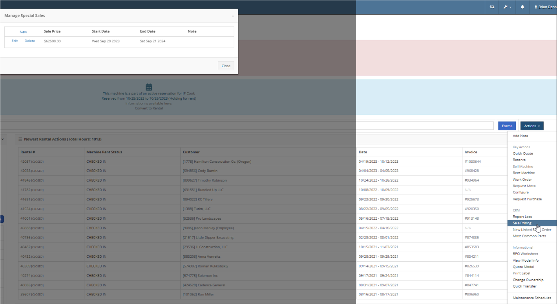Viewport: 557px width, 304px height.
Task: Add a New special sale entry
Action: click(x=23, y=32)
